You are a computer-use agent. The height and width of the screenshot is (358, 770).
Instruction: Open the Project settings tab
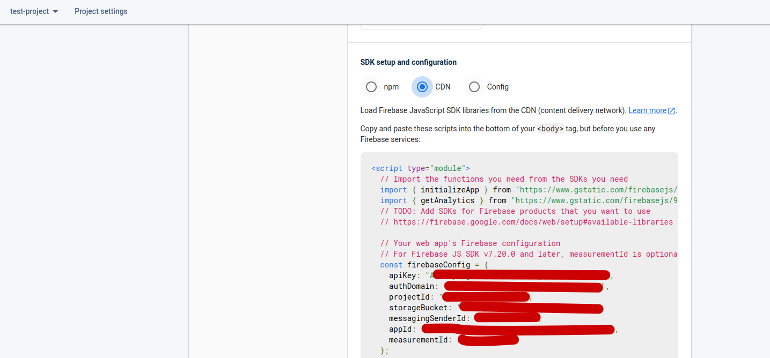tap(101, 11)
